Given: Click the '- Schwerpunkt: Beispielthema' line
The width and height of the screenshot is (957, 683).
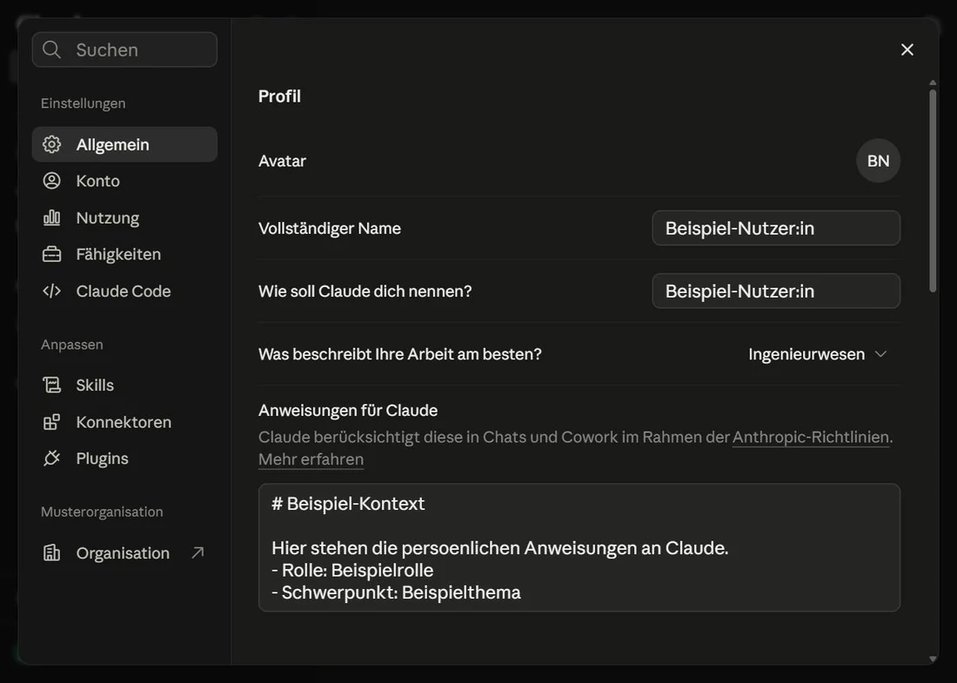Looking at the screenshot, I should click(396, 592).
